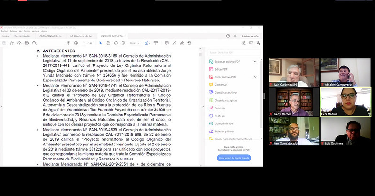375x196 pixels.
Task: Open the zoom level dropdown
Action: [135, 43]
